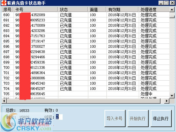Click 面值 100 in row 693

point(93,31)
